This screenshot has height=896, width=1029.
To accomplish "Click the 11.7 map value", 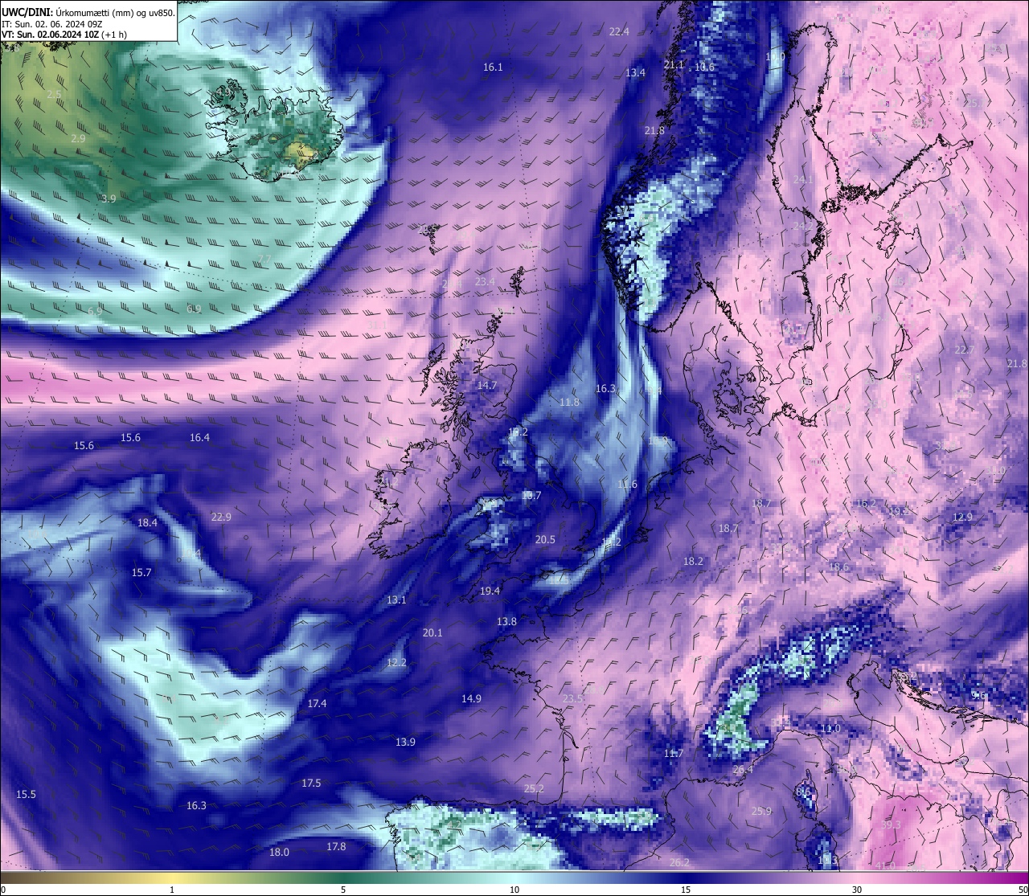I will 674,753.
